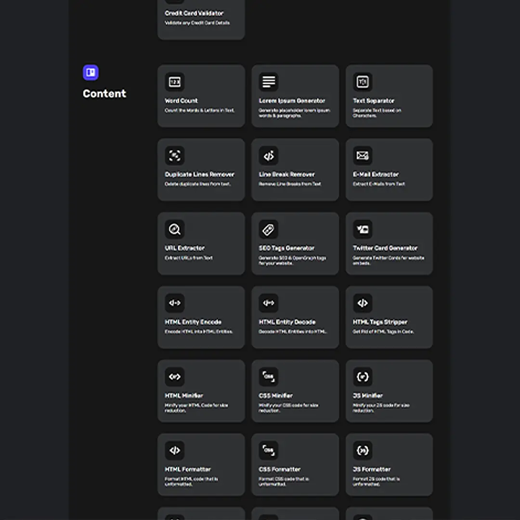Click 'Count the Words & Letters in Text' description

[200, 110]
